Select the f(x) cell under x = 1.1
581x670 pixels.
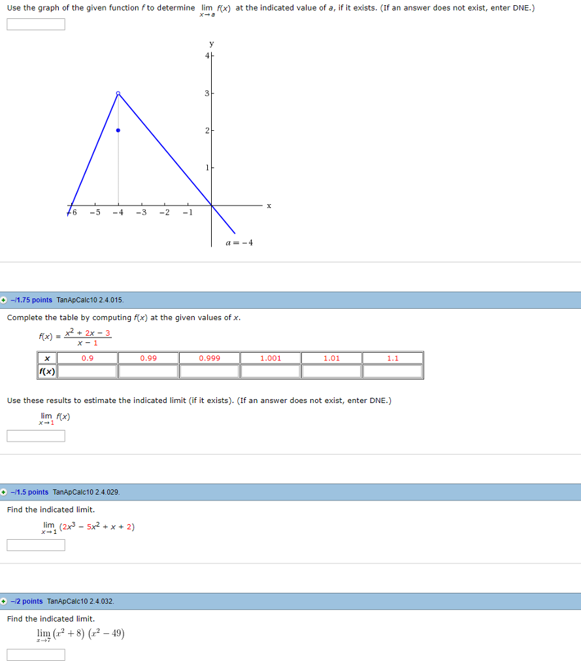pos(391,371)
